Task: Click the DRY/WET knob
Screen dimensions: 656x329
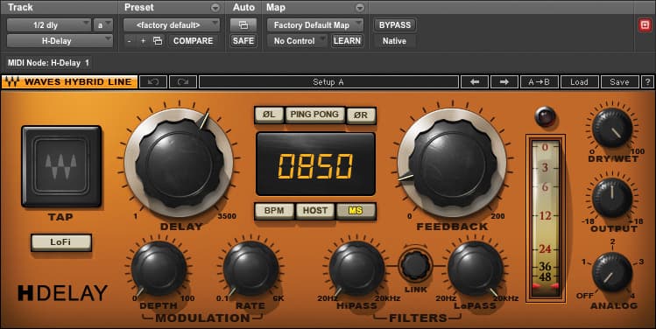Action: pos(612,128)
